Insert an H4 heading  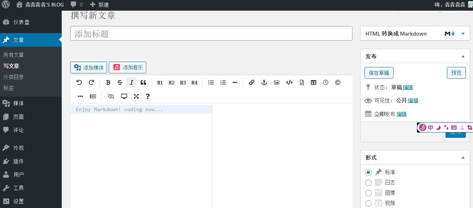[x=194, y=82]
